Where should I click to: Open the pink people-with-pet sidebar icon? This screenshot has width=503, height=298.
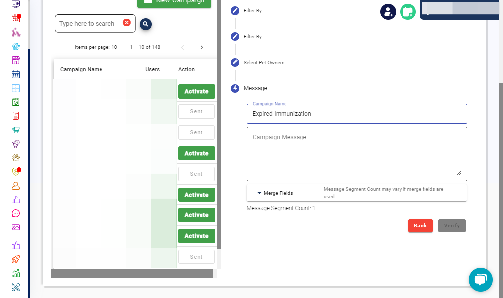(16, 32)
